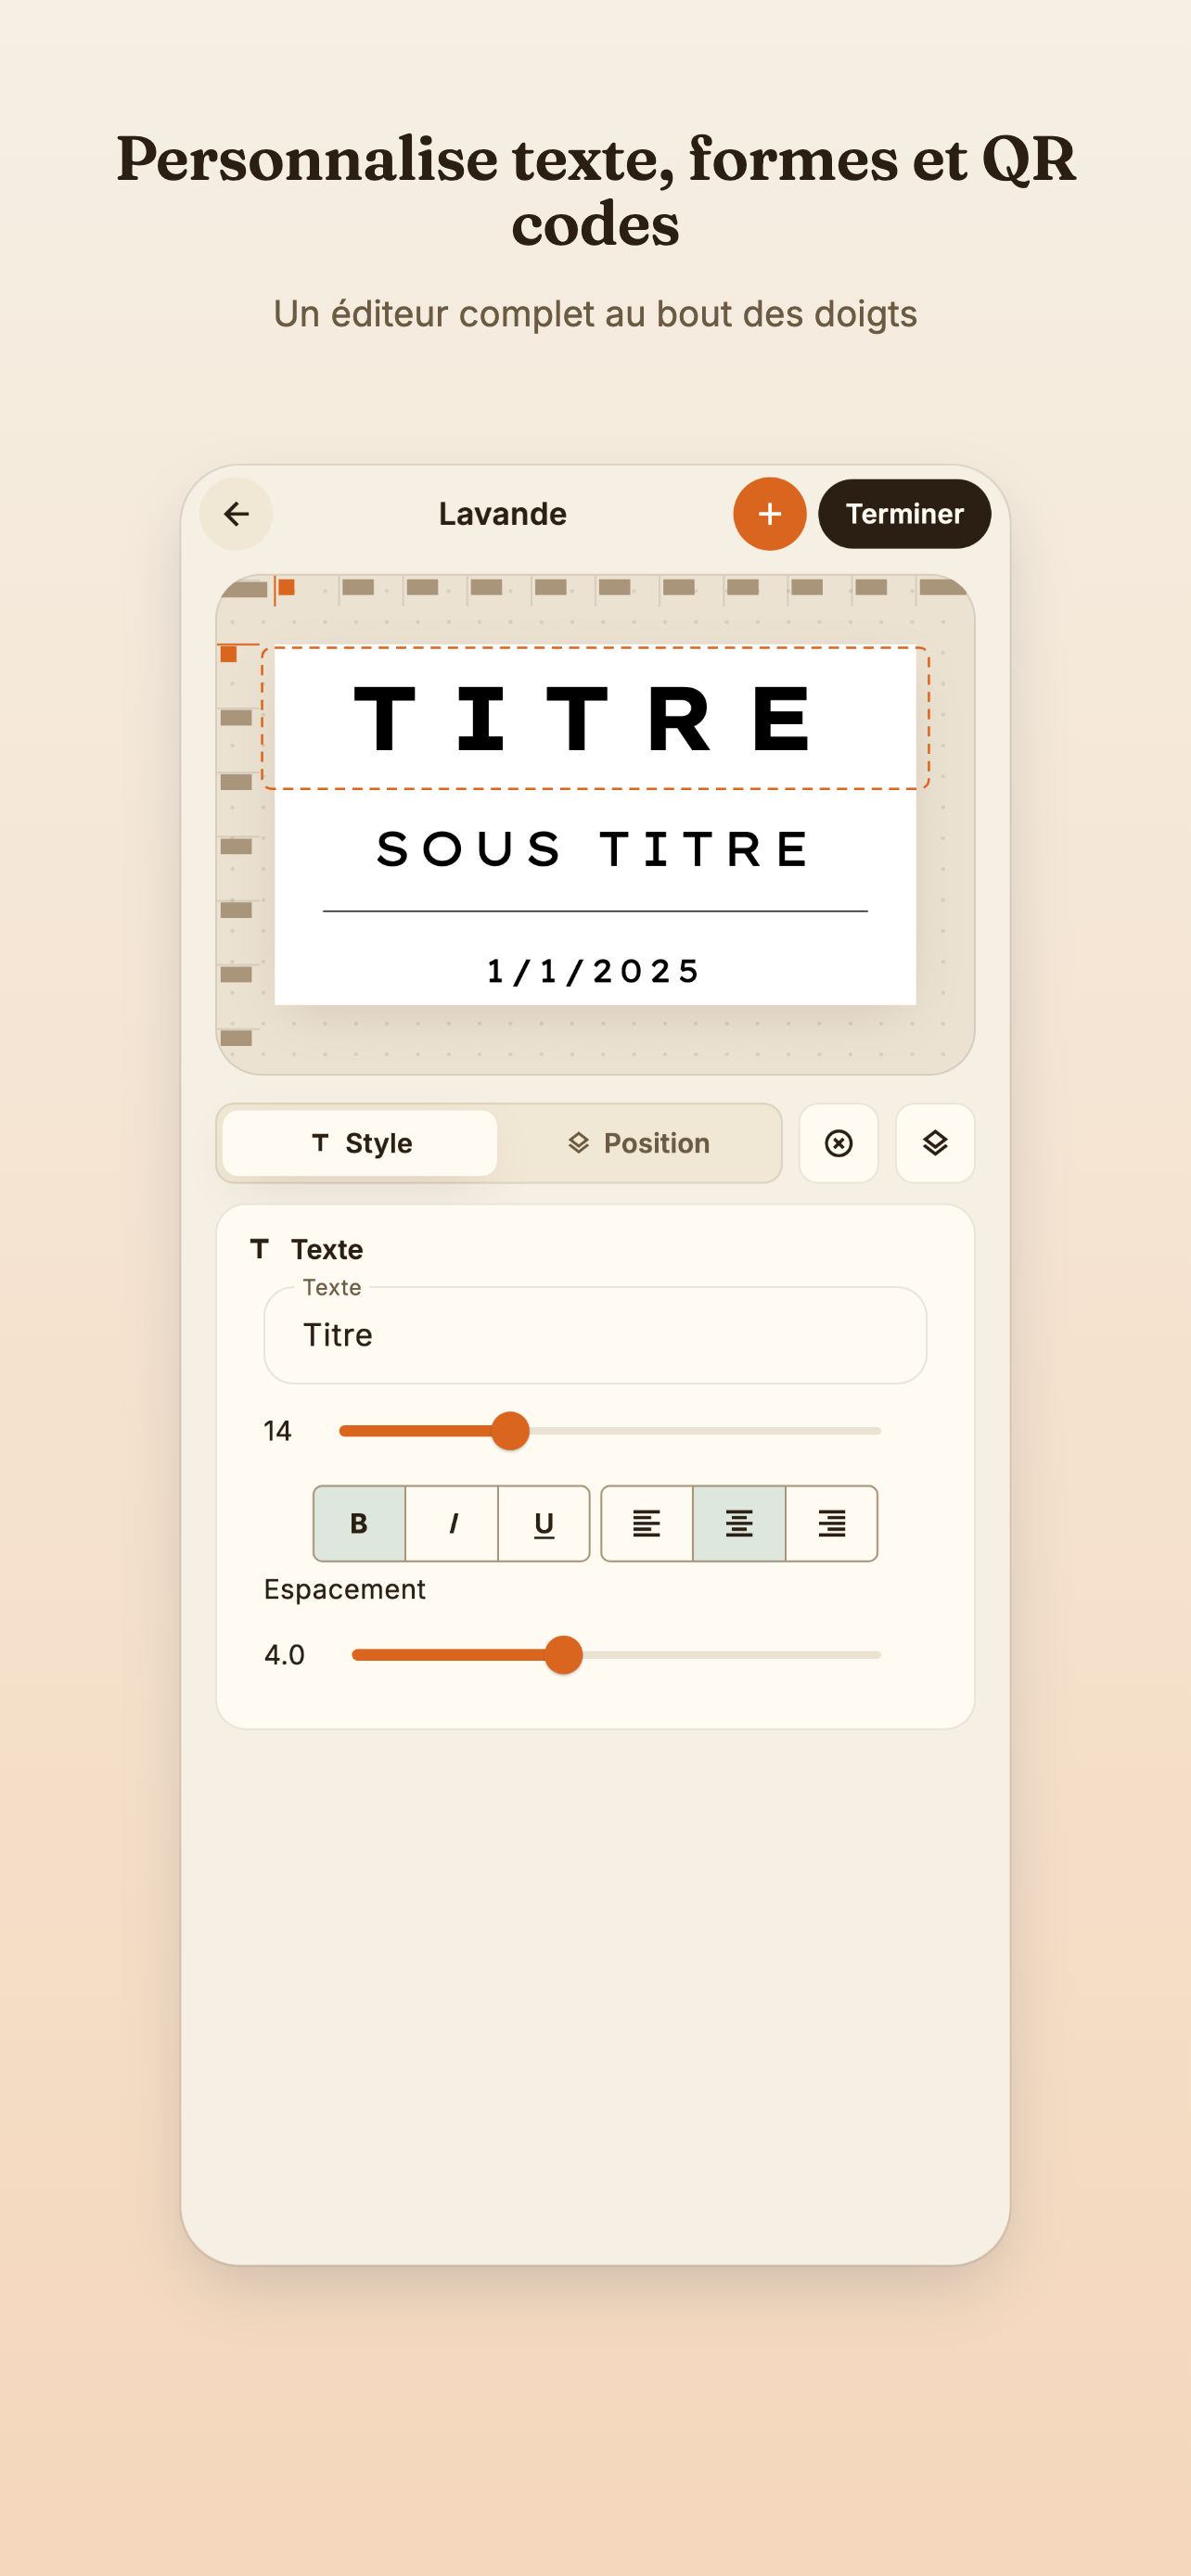
Task: Align text to the left
Action: (x=647, y=1523)
